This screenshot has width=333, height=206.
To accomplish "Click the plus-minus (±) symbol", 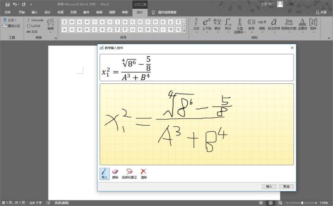I will (65, 22).
